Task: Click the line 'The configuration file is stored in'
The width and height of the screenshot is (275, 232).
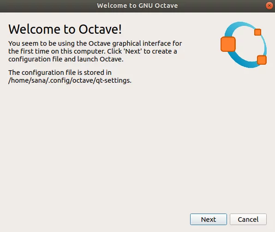Action: point(60,73)
